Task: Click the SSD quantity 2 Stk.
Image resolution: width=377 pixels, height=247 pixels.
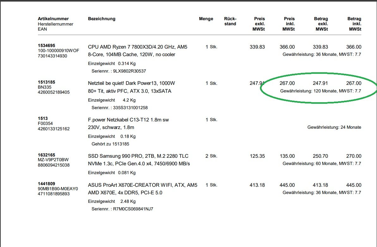Action: [211, 156]
